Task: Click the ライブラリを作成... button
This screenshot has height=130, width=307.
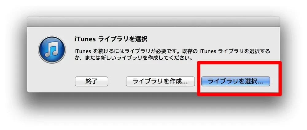Action: (x=160, y=81)
